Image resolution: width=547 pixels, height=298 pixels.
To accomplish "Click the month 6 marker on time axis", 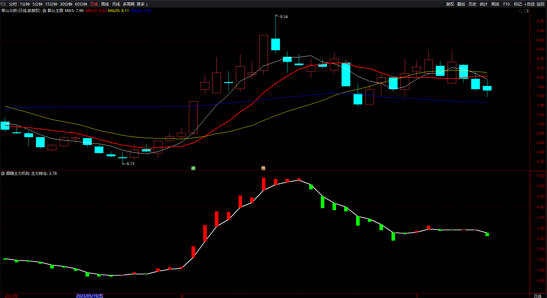I will click(x=182, y=296).
